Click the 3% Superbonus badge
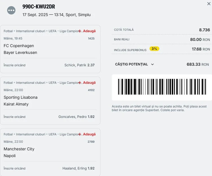The image size is (212, 176). 154,49
